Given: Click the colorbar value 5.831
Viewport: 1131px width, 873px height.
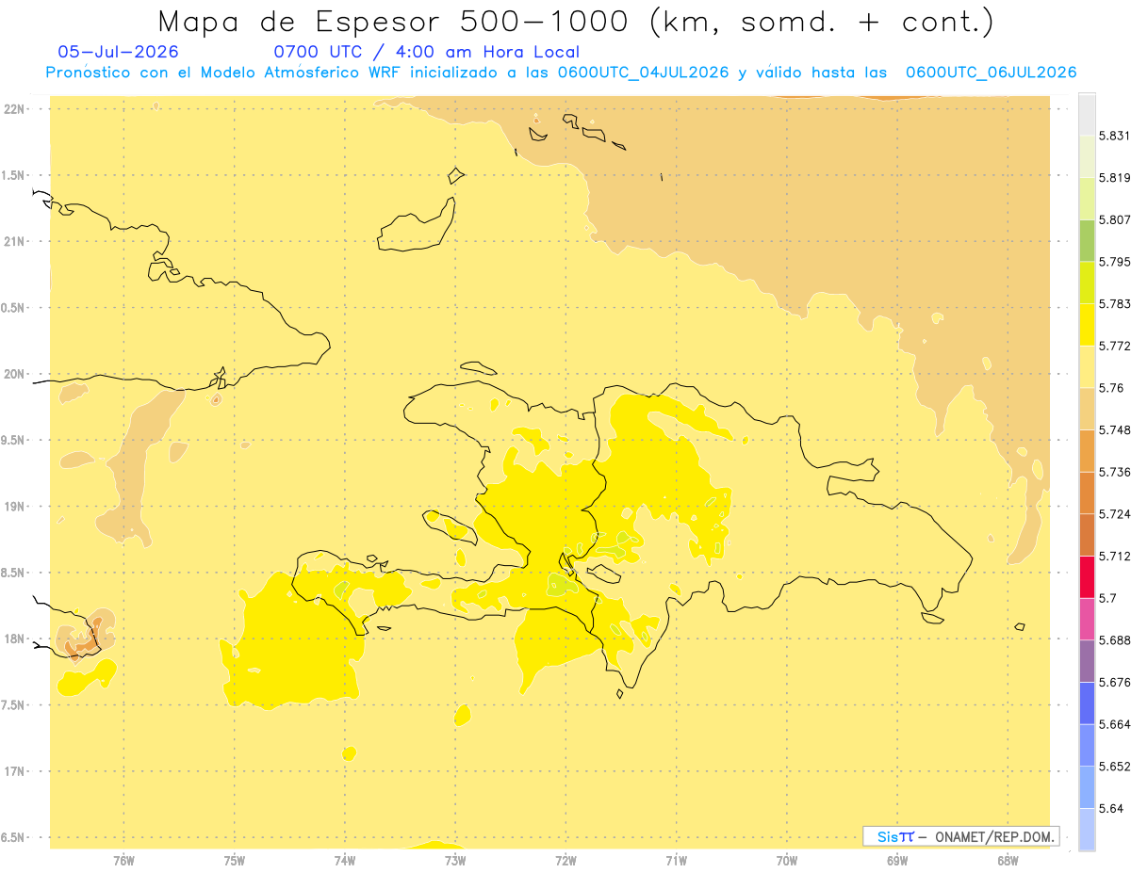Looking at the screenshot, I should (x=1114, y=136).
